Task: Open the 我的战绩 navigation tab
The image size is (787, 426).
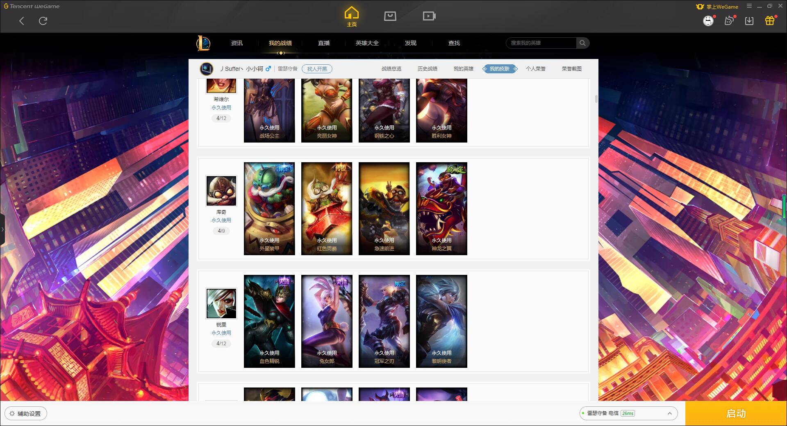Action: click(x=280, y=43)
